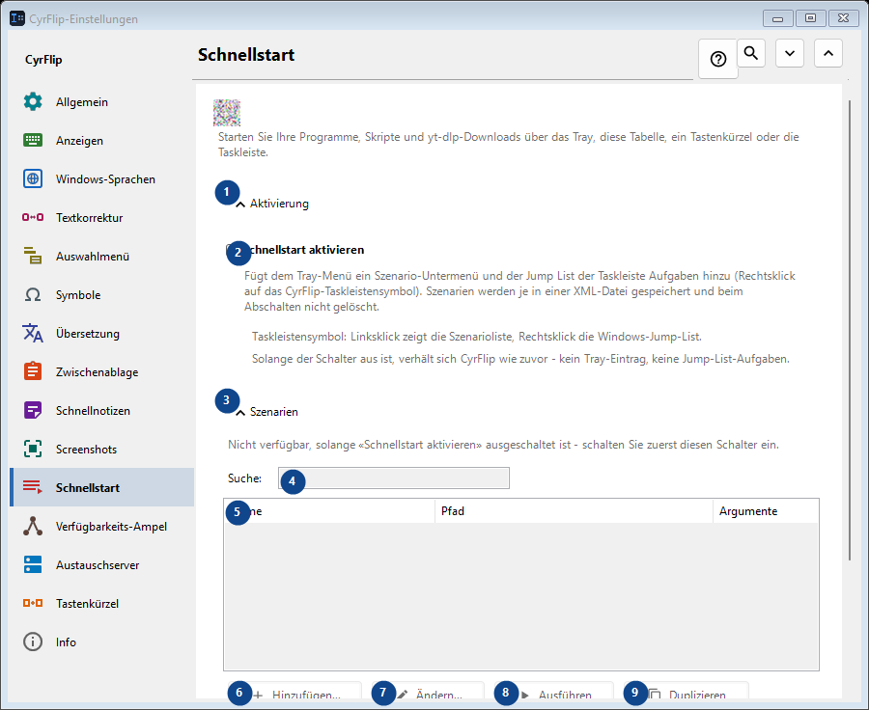Open help with the question mark icon

pos(718,59)
